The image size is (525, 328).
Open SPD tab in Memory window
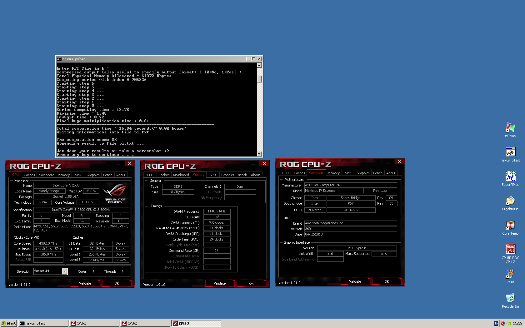tap(213, 175)
